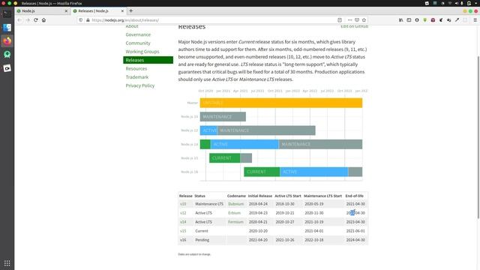Click the Edit on GitHub link
Screen dimensions: 480x270
[355, 26]
